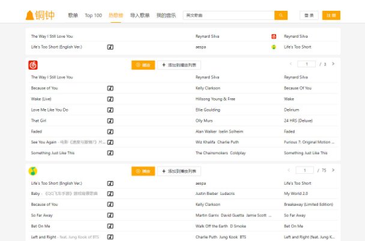
Task: Go to next page in the 3-page list
Action: pos(333,64)
